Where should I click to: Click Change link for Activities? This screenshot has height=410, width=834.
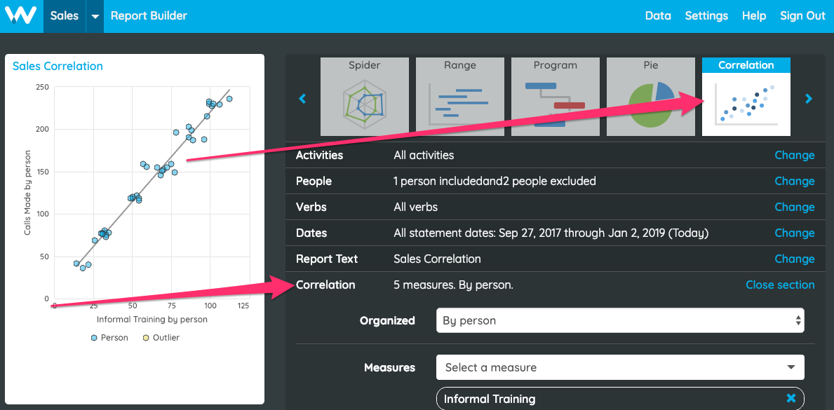[x=794, y=155]
